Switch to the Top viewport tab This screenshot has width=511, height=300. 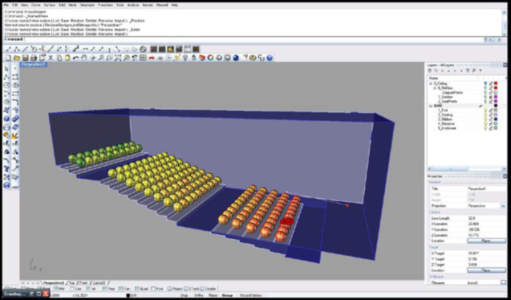72,283
